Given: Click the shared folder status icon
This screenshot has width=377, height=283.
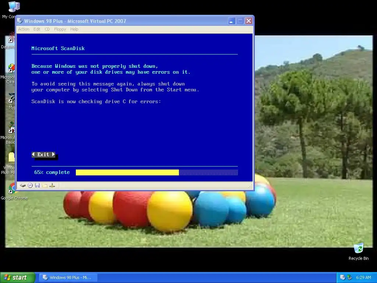Looking at the screenshot, I should click(x=45, y=186).
